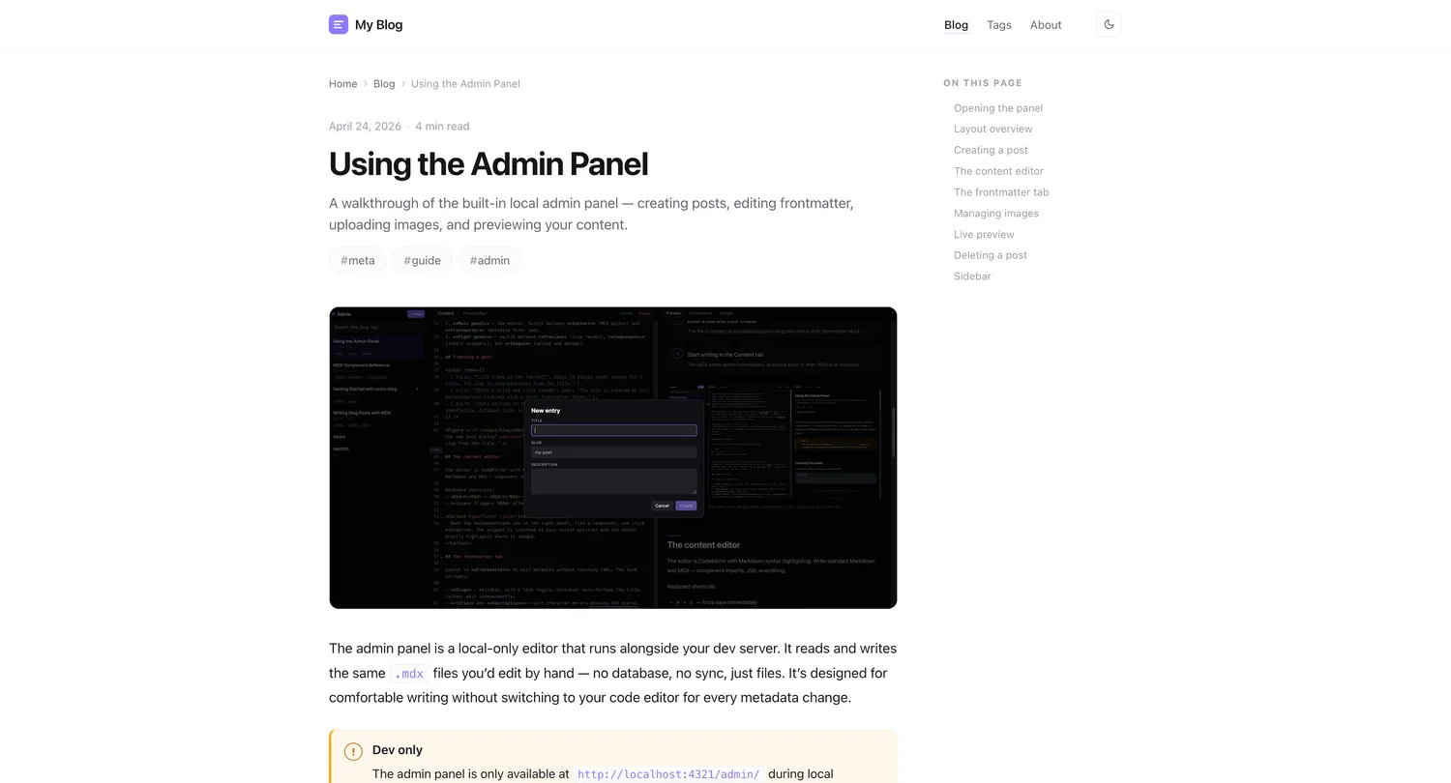
Task: Go to the About page
Action: [x=1045, y=25]
